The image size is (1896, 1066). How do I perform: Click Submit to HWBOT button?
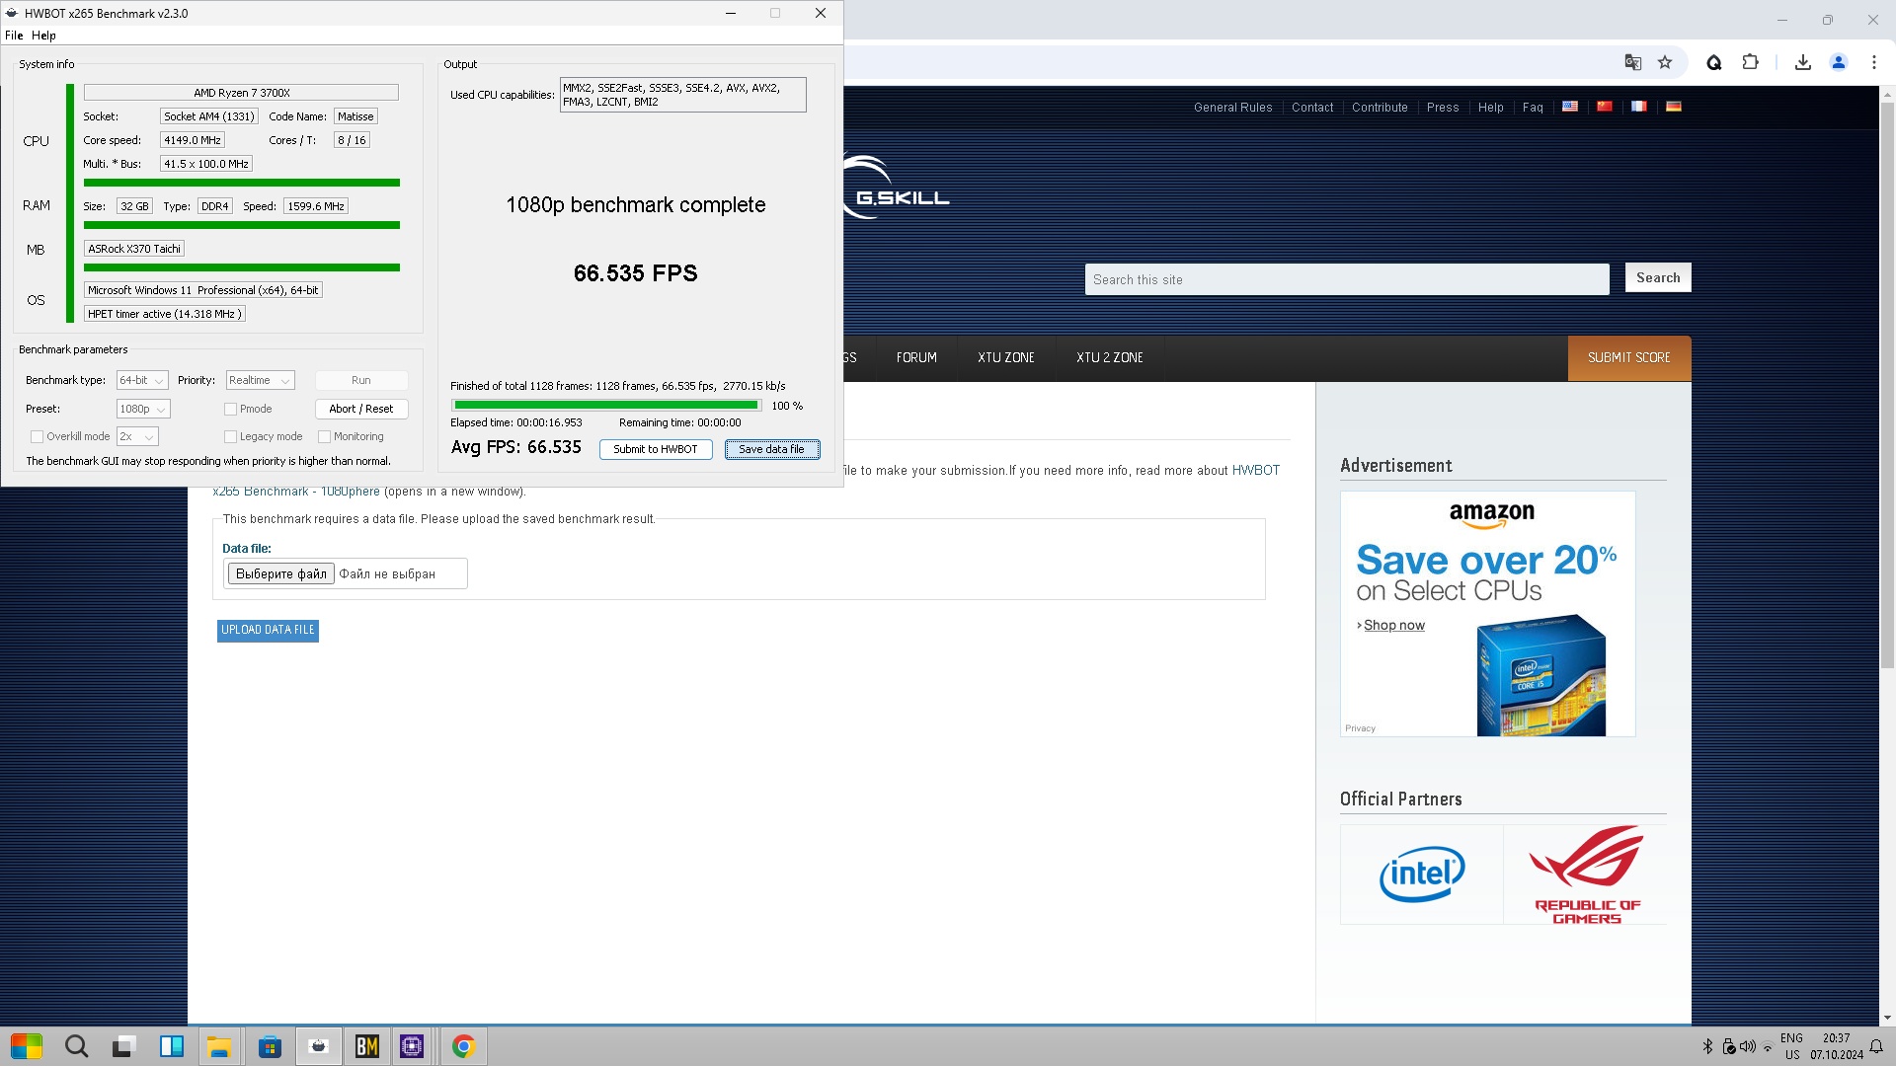(x=656, y=449)
